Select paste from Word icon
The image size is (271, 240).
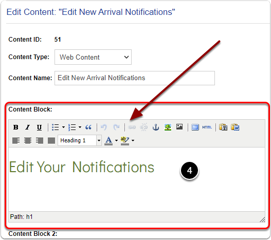pos(235,127)
